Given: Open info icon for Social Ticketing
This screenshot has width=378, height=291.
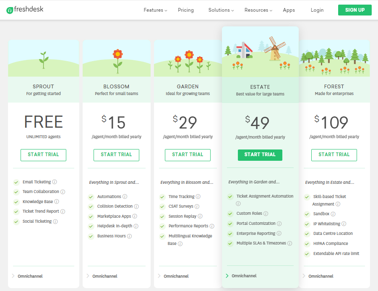Looking at the screenshot, I should click(55, 221).
